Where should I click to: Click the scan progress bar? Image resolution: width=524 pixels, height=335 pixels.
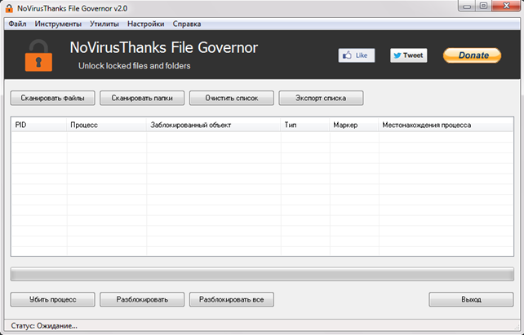click(x=262, y=274)
